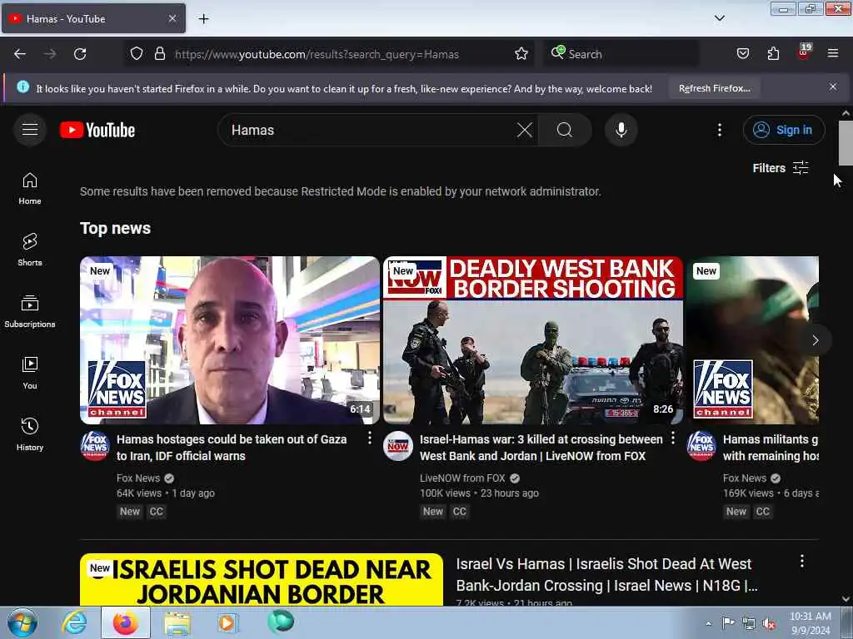853x639 pixels.
Task: Show next Top news videos arrow
Action: point(815,340)
